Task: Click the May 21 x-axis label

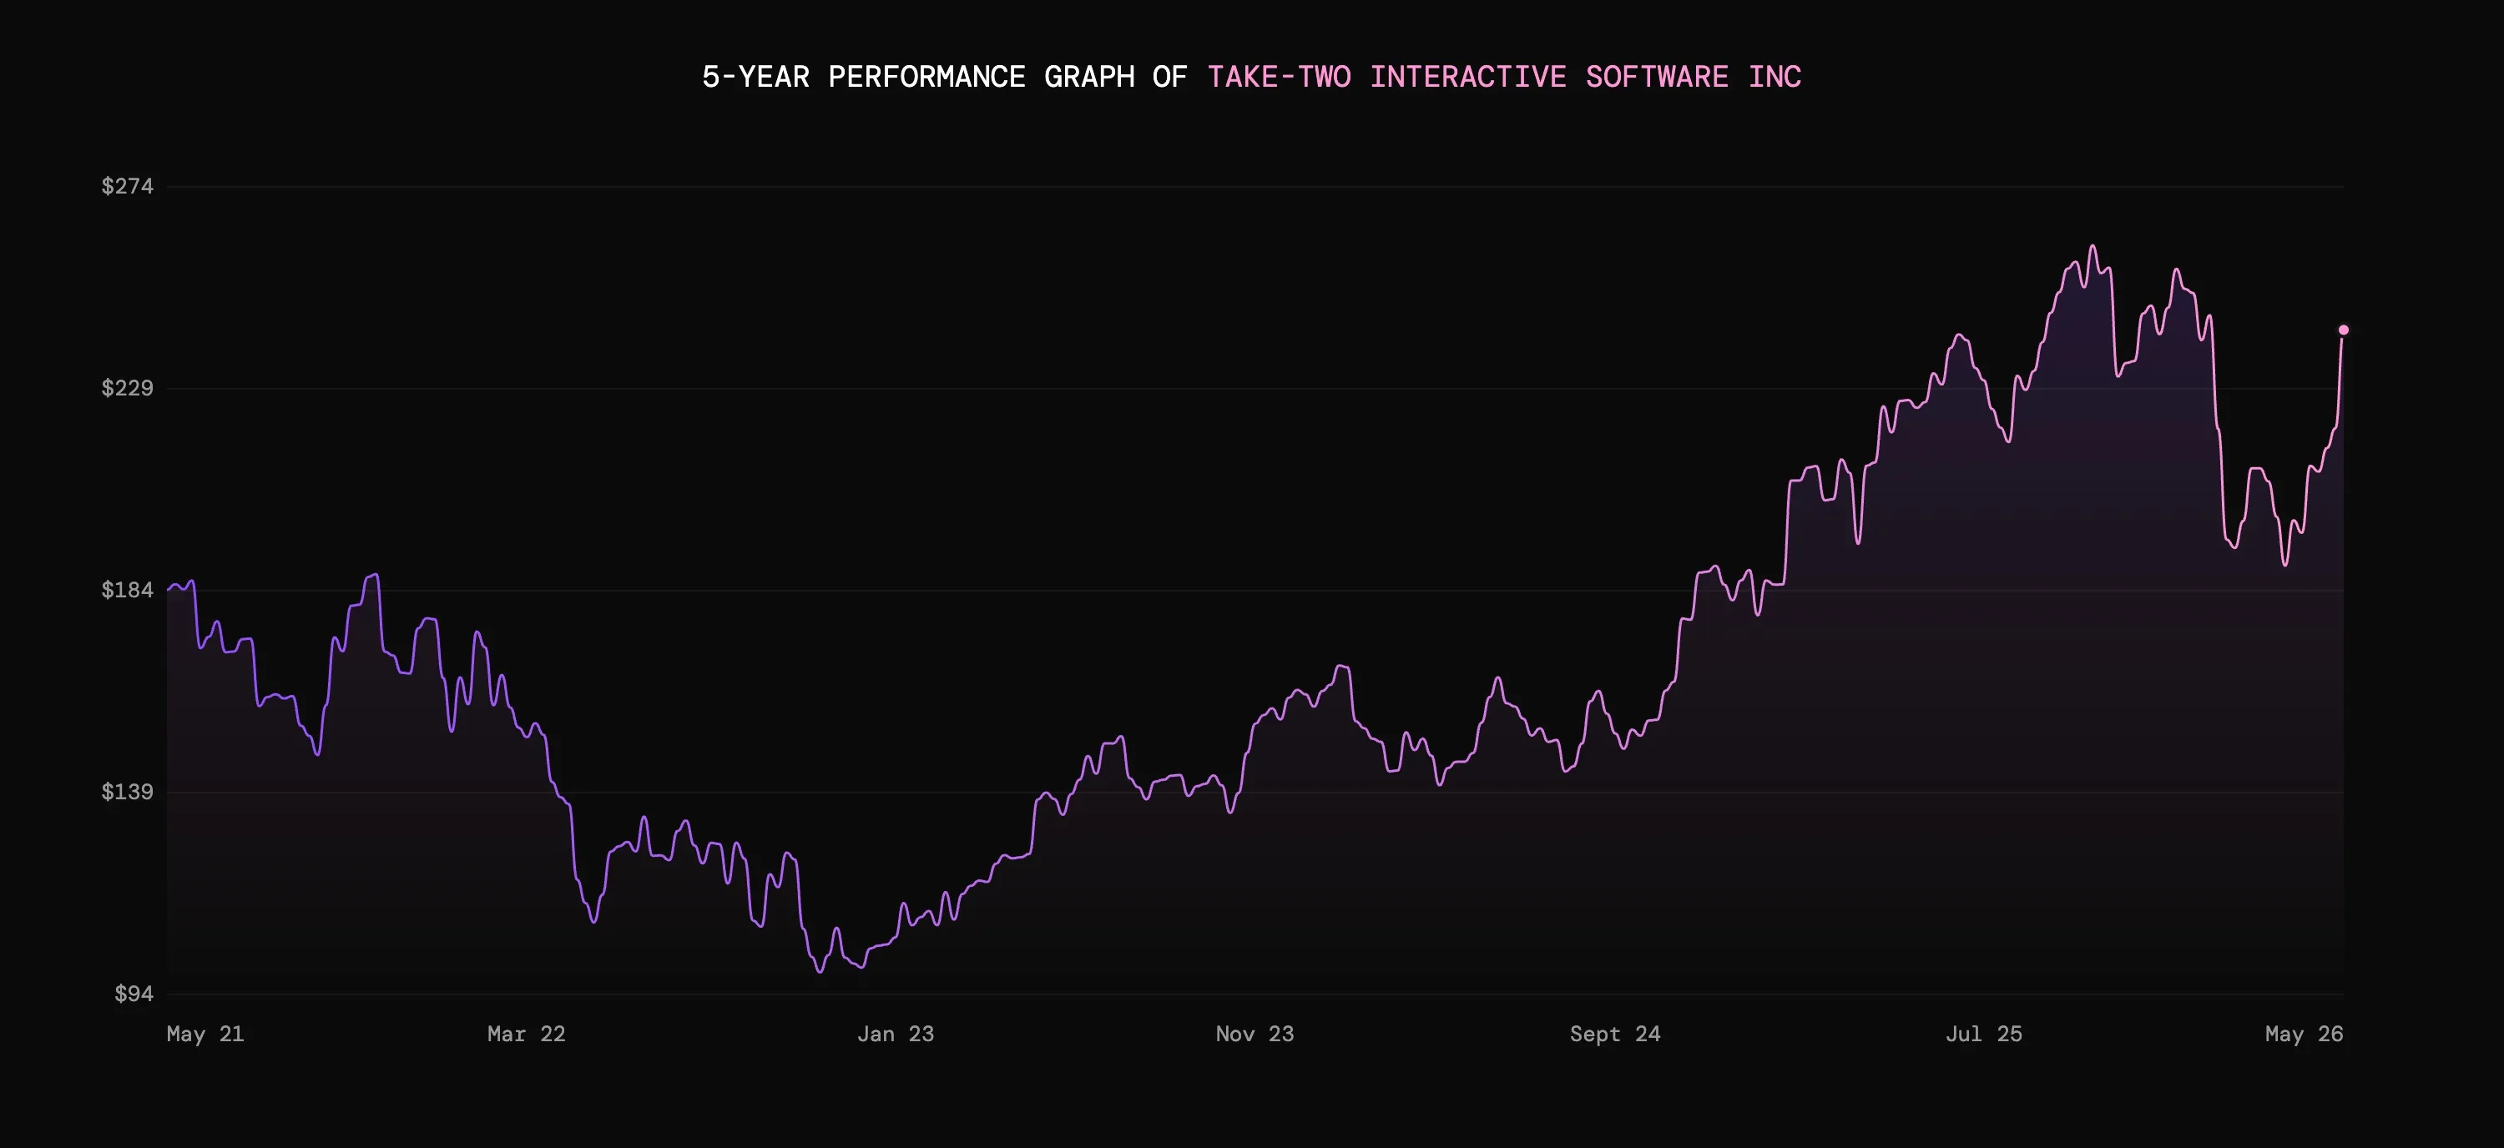Action: (205, 1035)
